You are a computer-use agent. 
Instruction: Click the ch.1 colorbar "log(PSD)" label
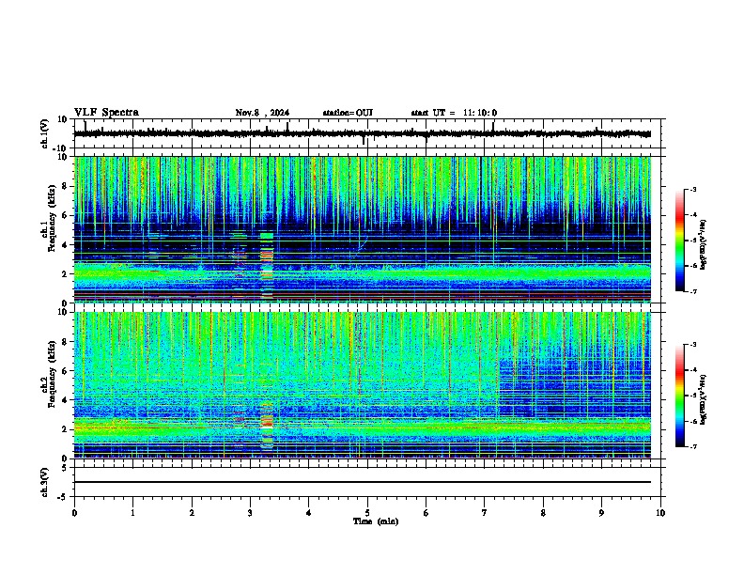[x=704, y=244]
